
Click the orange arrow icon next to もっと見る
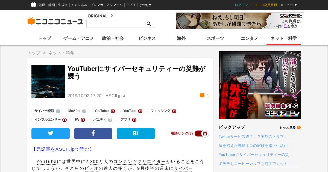[x=299, y=127]
